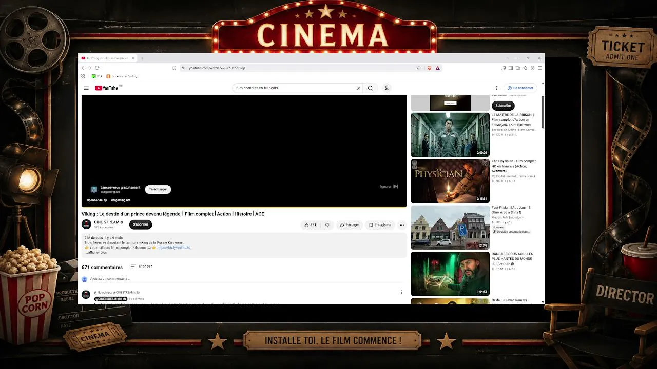Open Dans les sous-sols video title
The height and width of the screenshot is (369, 657).
coord(512,256)
